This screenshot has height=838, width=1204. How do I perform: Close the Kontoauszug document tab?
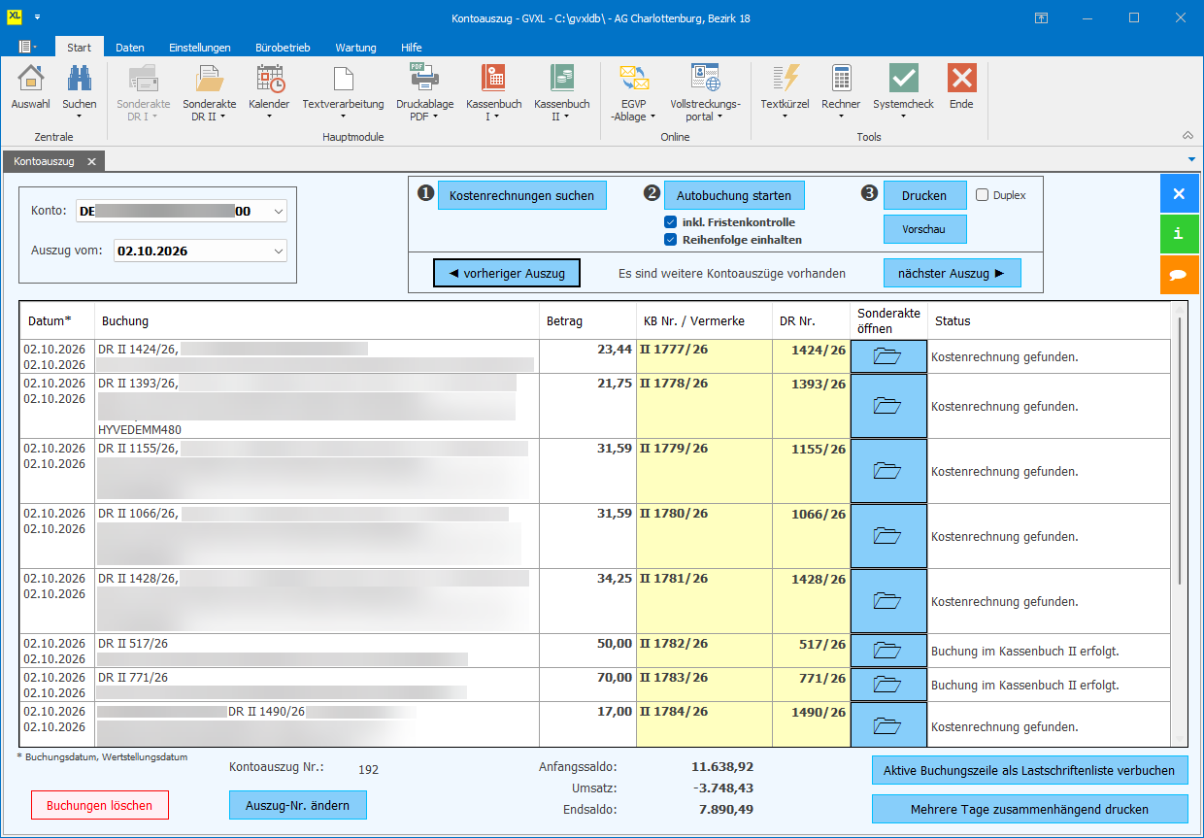(91, 161)
